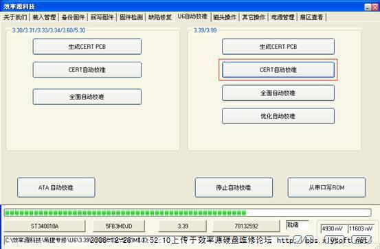Image resolution: width=380 pixels, height=249 pixels.
Task: Switch to the 其它操作 tab
Action: click(254, 17)
